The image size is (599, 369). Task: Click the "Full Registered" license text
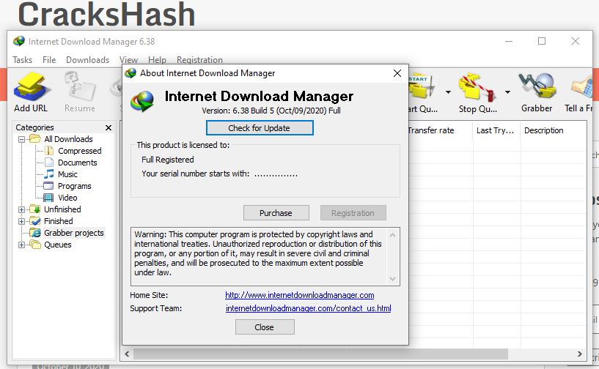pos(168,160)
